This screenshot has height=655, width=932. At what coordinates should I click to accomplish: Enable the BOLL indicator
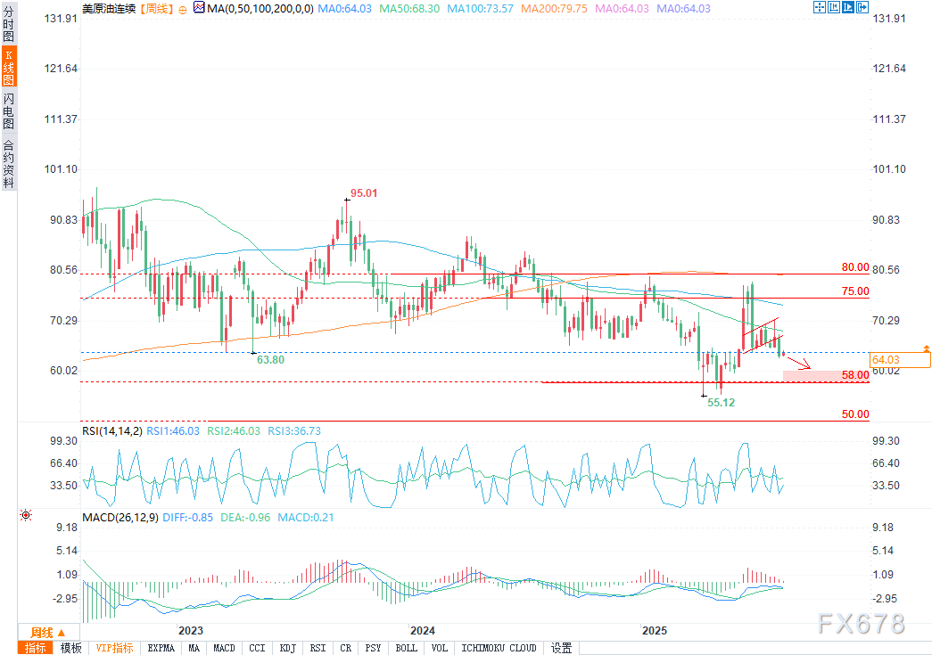pos(406,648)
